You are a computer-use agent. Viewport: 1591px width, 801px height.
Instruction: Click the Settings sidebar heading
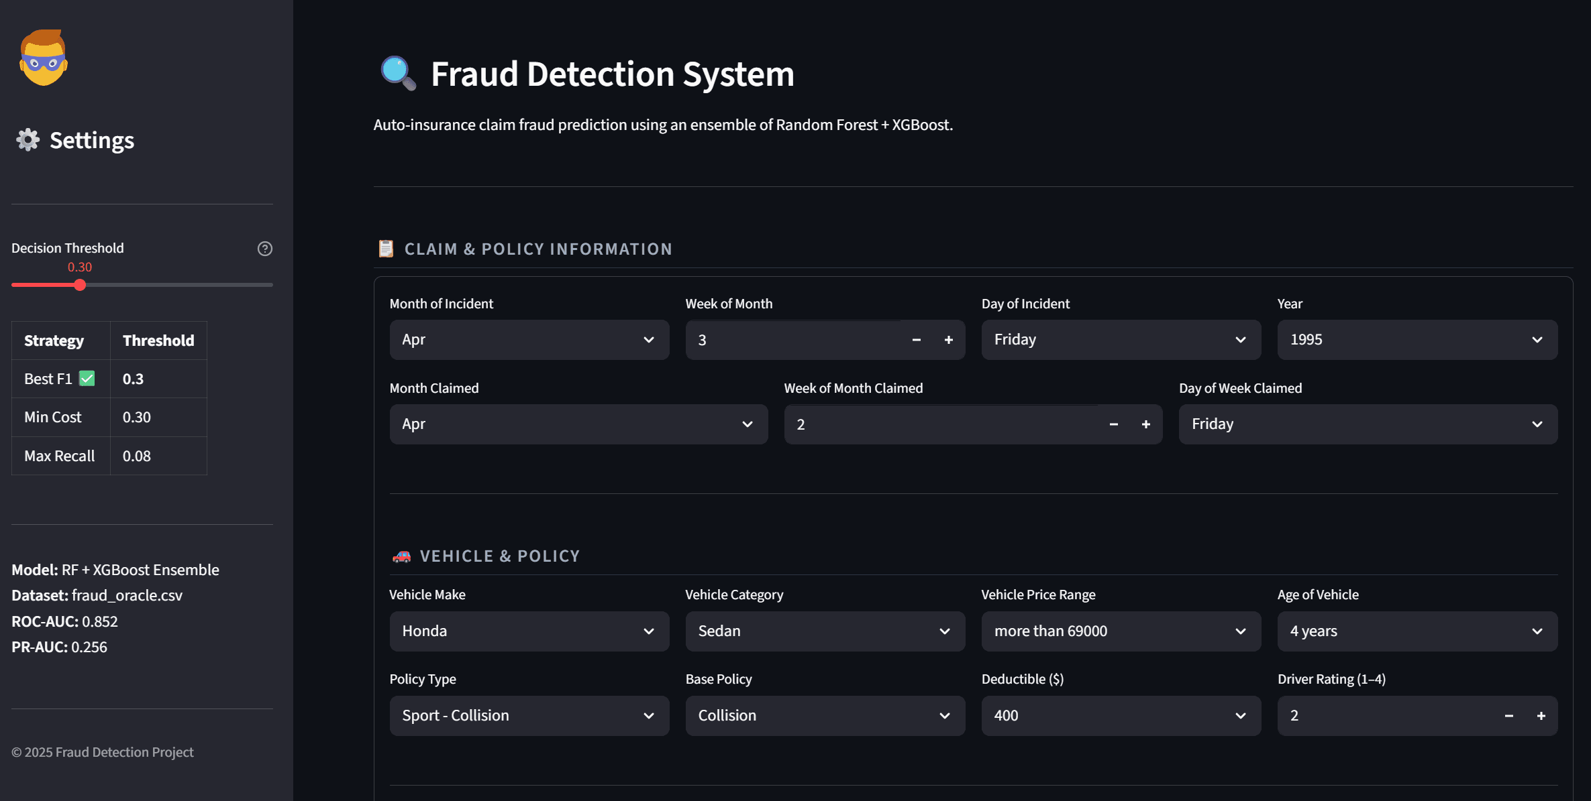click(x=92, y=140)
